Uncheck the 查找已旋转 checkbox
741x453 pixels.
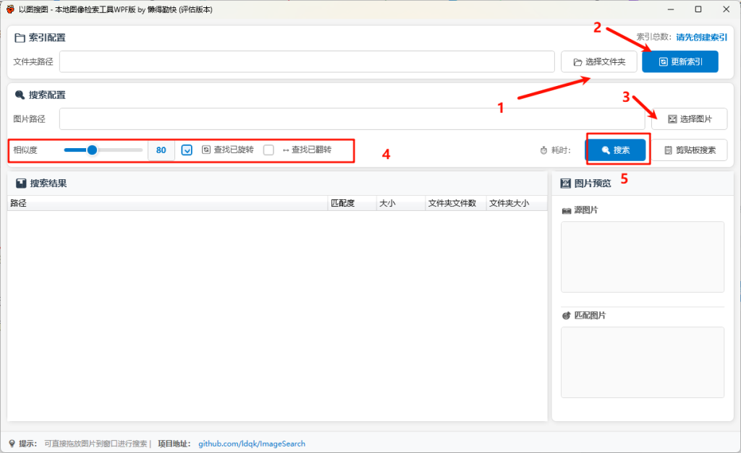[187, 150]
